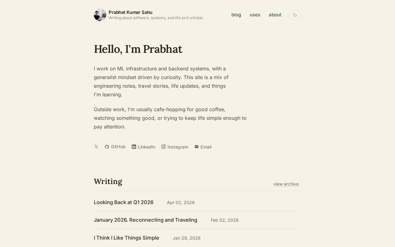Click the LinkedIn logo icon
The height and width of the screenshot is (247, 395).
click(x=134, y=147)
